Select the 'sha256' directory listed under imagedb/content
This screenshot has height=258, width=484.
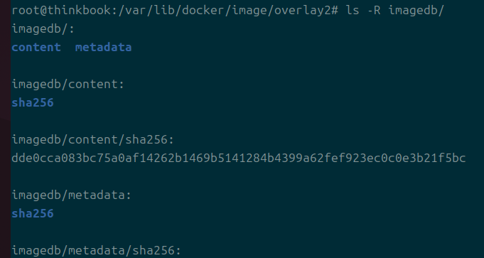33,102
